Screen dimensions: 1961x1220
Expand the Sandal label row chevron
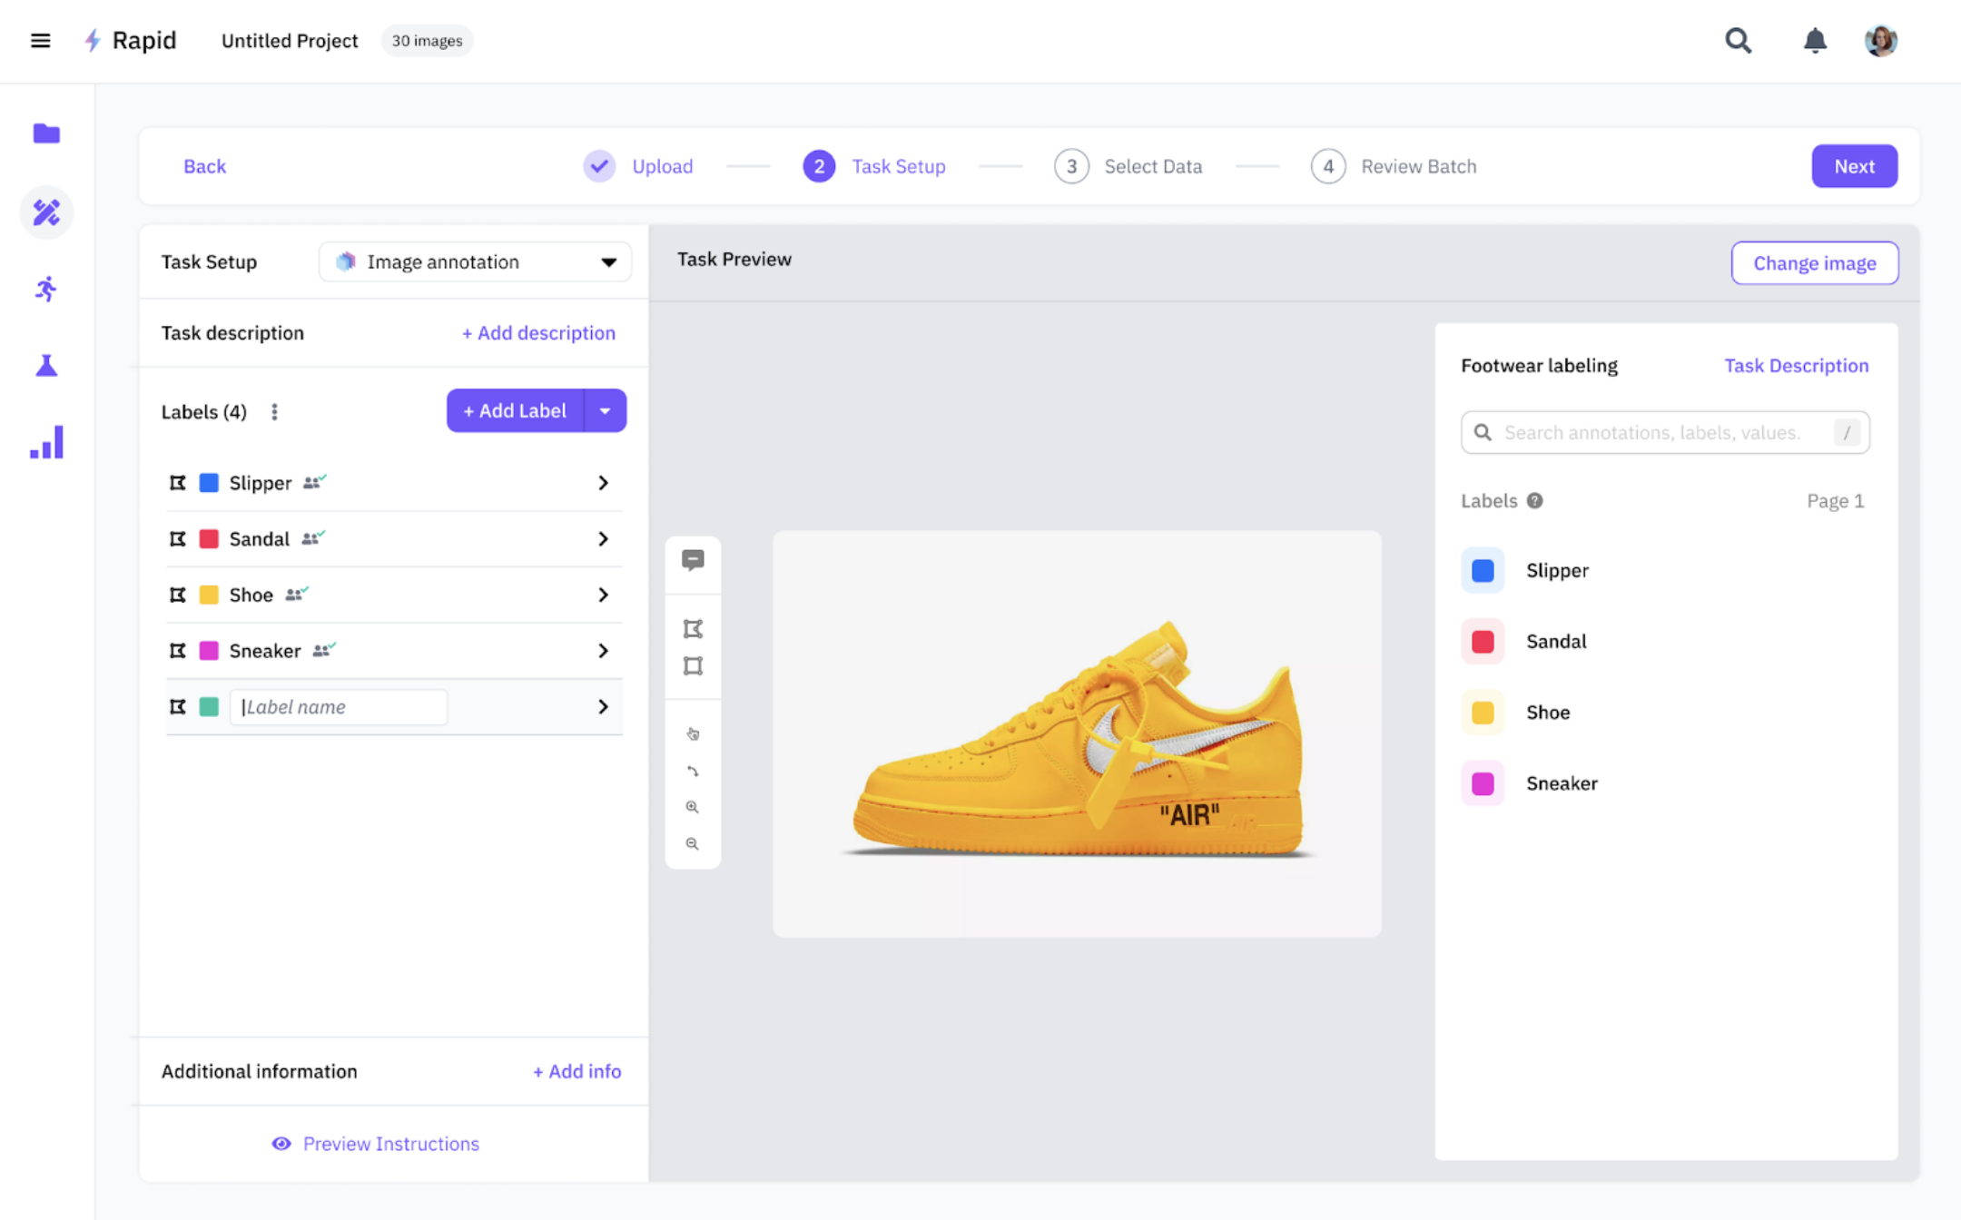603,539
